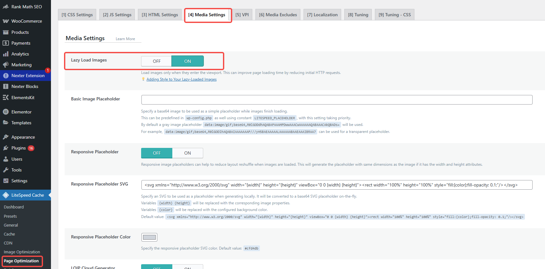Image resolution: width=545 pixels, height=269 pixels.
Task: Click the LiteSpeed Cache diamond icon
Action: 6,195
